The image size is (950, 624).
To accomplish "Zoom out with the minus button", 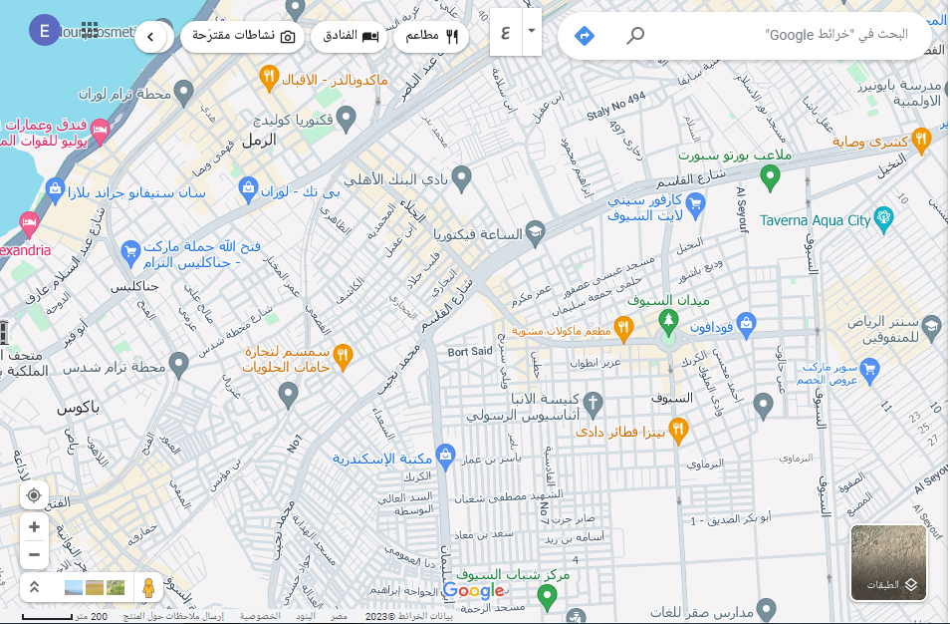I will coord(34,555).
